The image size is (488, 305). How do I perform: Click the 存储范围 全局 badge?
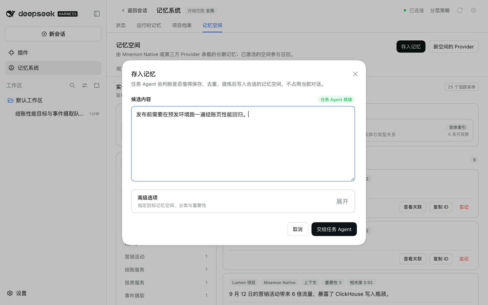click(x=201, y=11)
